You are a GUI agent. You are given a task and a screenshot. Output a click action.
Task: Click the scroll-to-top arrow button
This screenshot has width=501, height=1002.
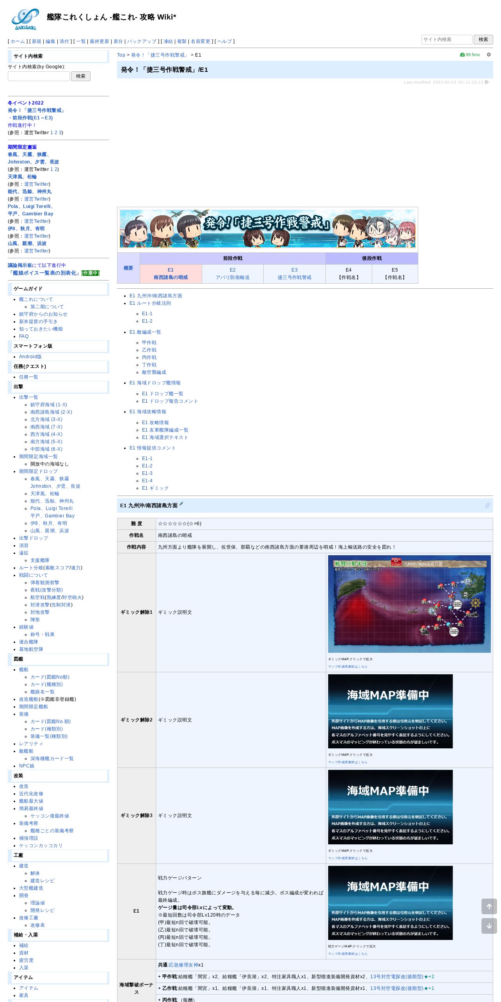coord(489,906)
